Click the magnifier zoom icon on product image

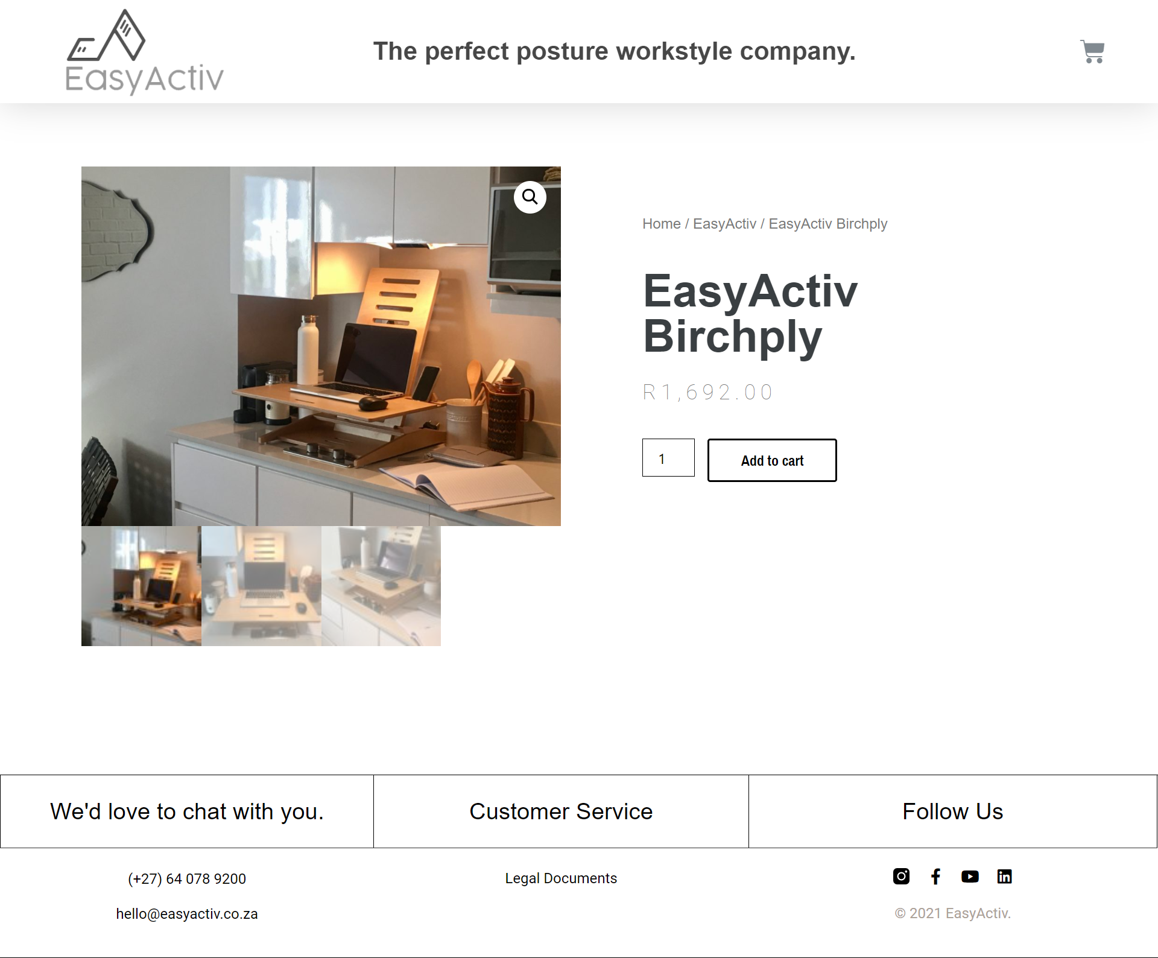530,197
